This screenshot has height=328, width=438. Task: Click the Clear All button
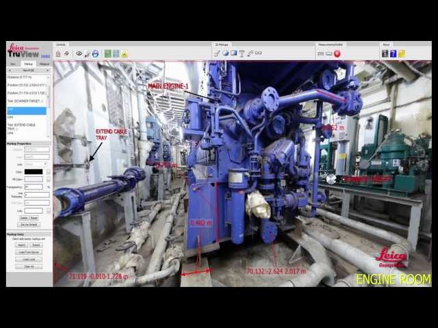click(29, 266)
